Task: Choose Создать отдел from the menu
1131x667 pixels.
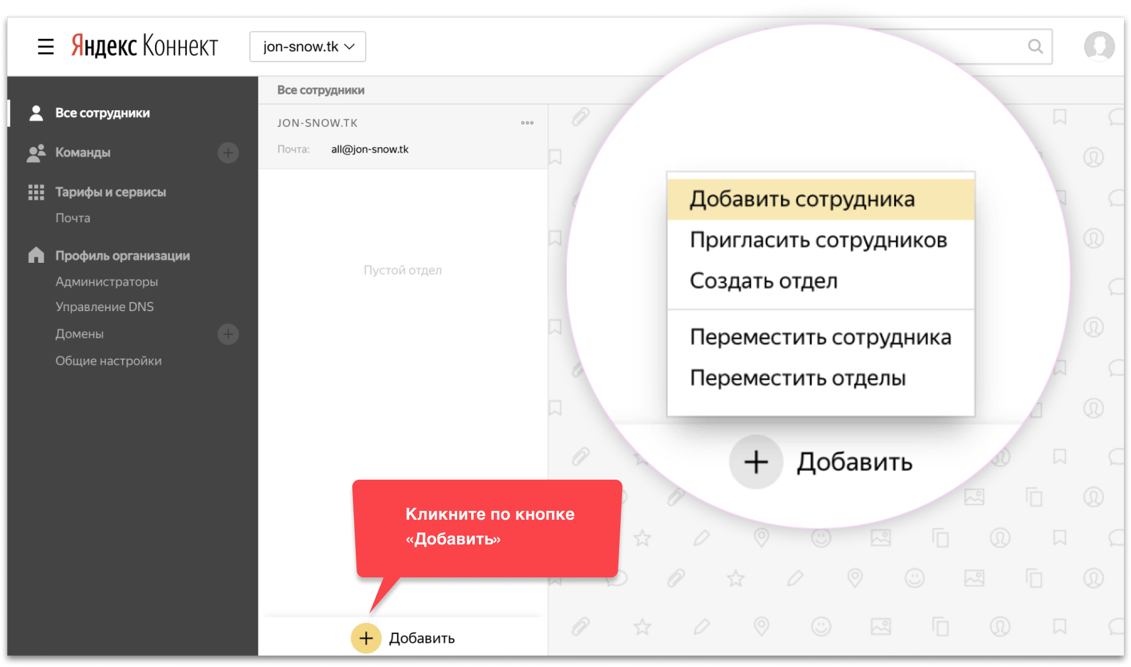Action: click(763, 281)
